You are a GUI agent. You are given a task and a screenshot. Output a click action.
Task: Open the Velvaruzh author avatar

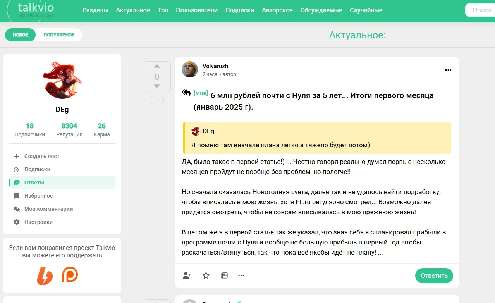(190, 69)
